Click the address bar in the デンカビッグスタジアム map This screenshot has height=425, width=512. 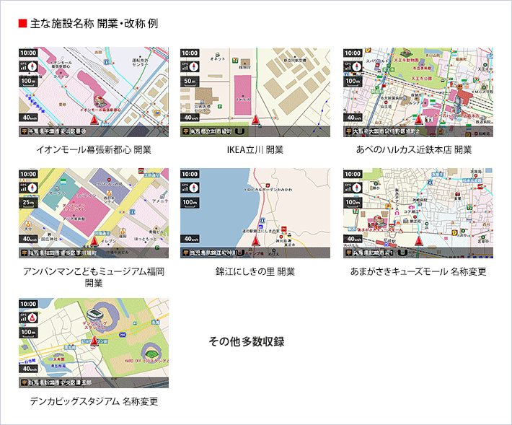tap(94, 382)
